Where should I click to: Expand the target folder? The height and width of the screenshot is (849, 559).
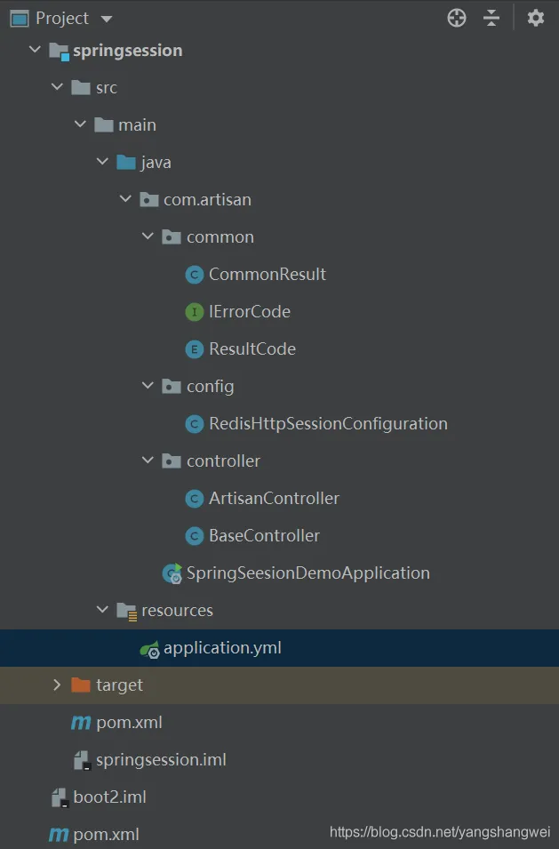click(x=57, y=685)
